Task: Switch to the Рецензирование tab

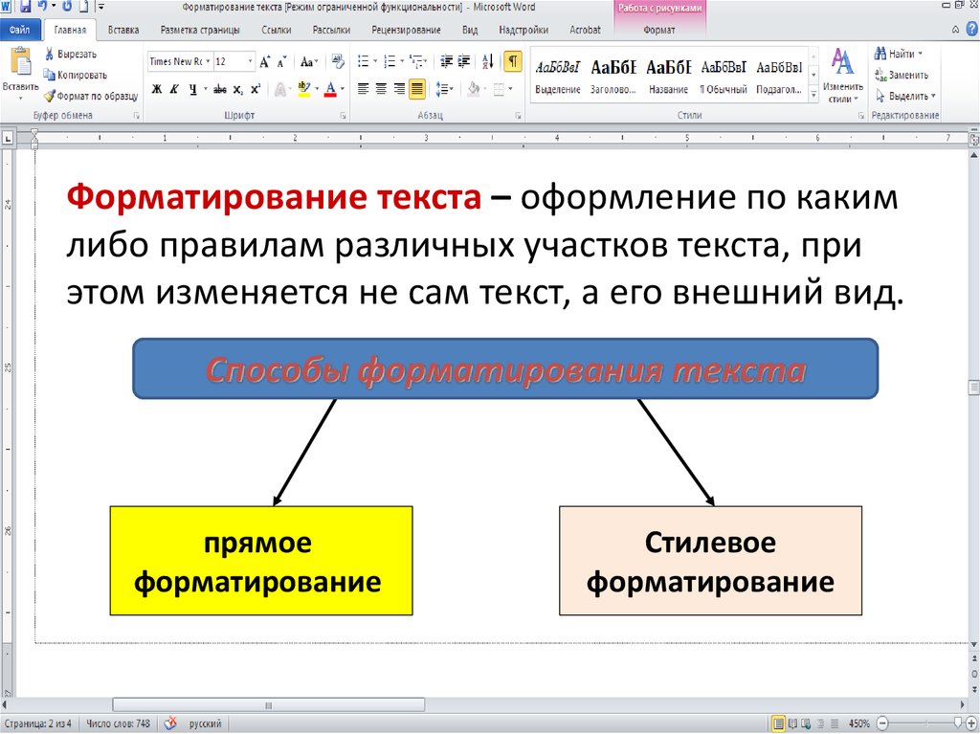Action: 406,30
